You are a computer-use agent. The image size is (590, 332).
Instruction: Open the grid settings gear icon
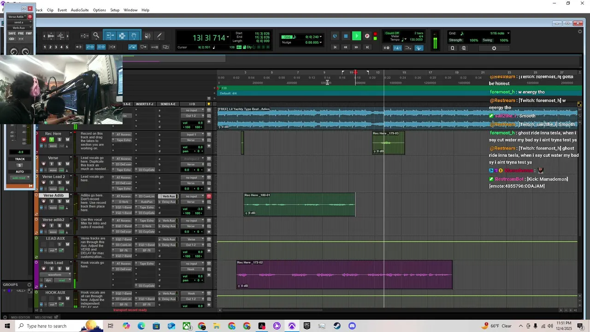494,48
